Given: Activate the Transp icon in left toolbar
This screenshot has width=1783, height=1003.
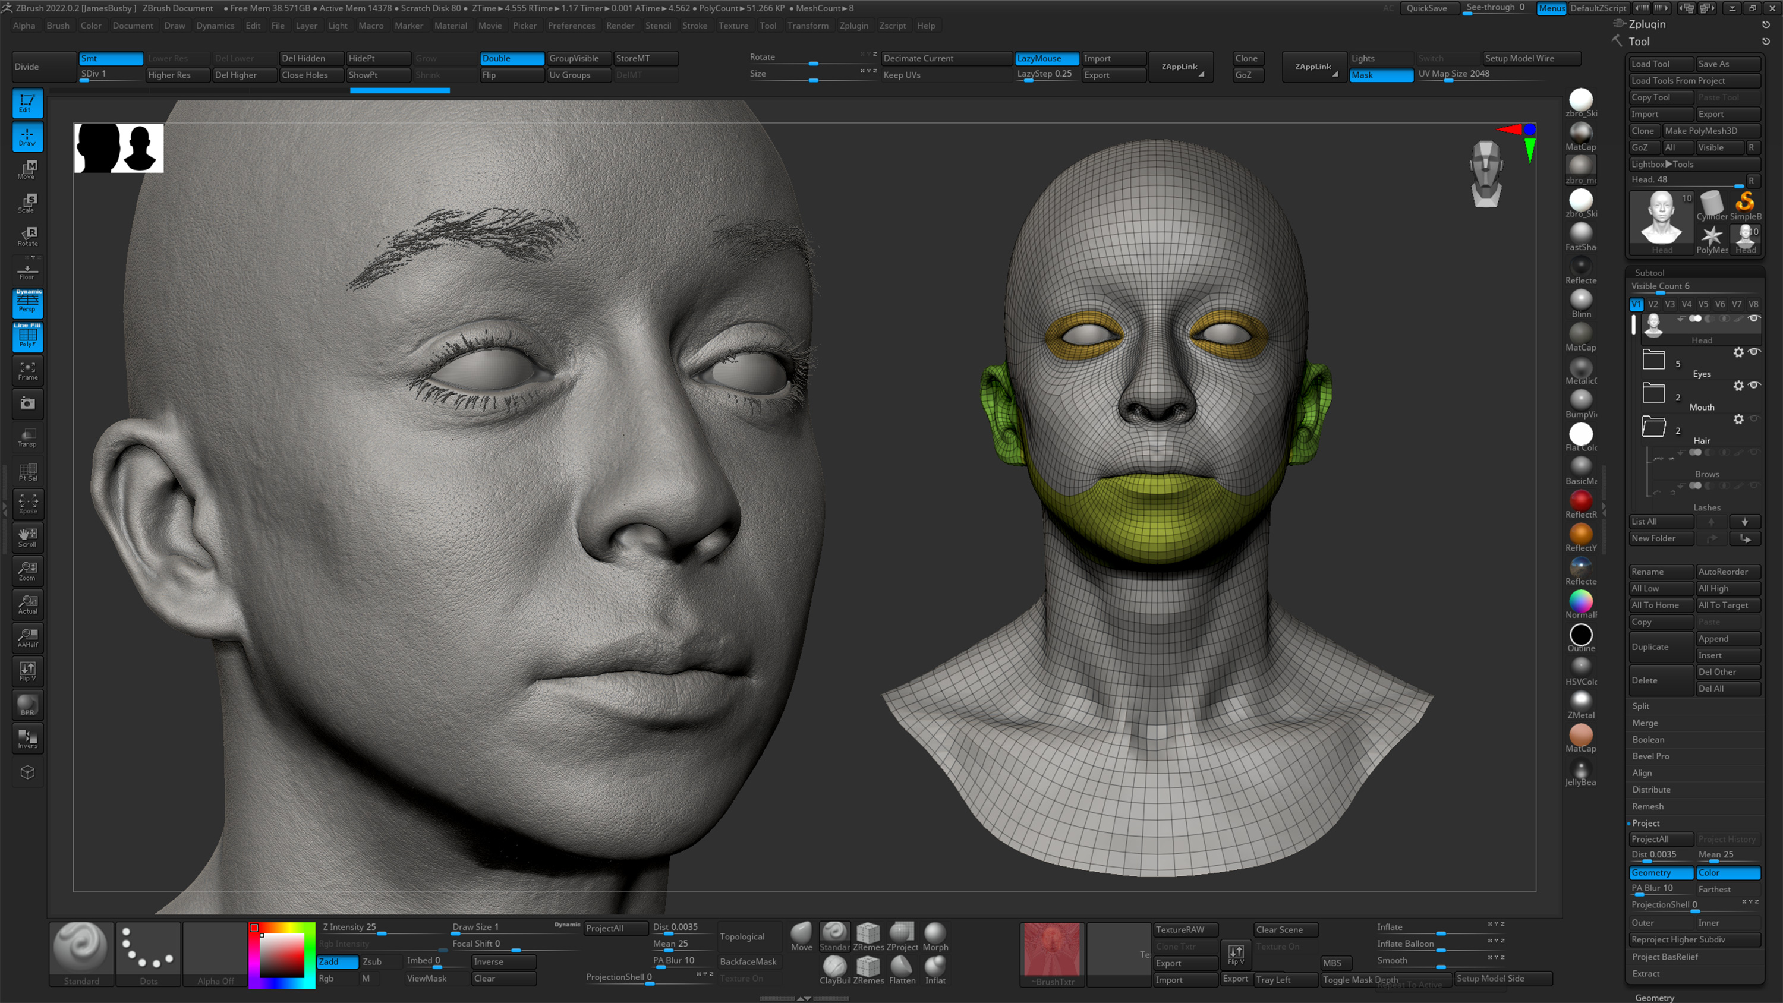Looking at the screenshot, I should [x=28, y=437].
